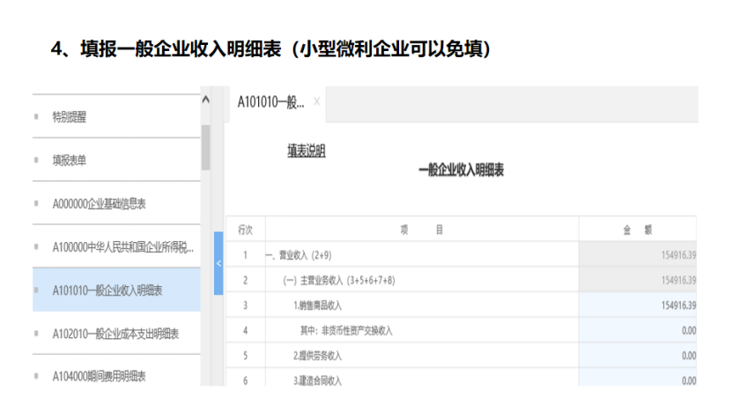Open the 填表说明 link

coord(307,151)
